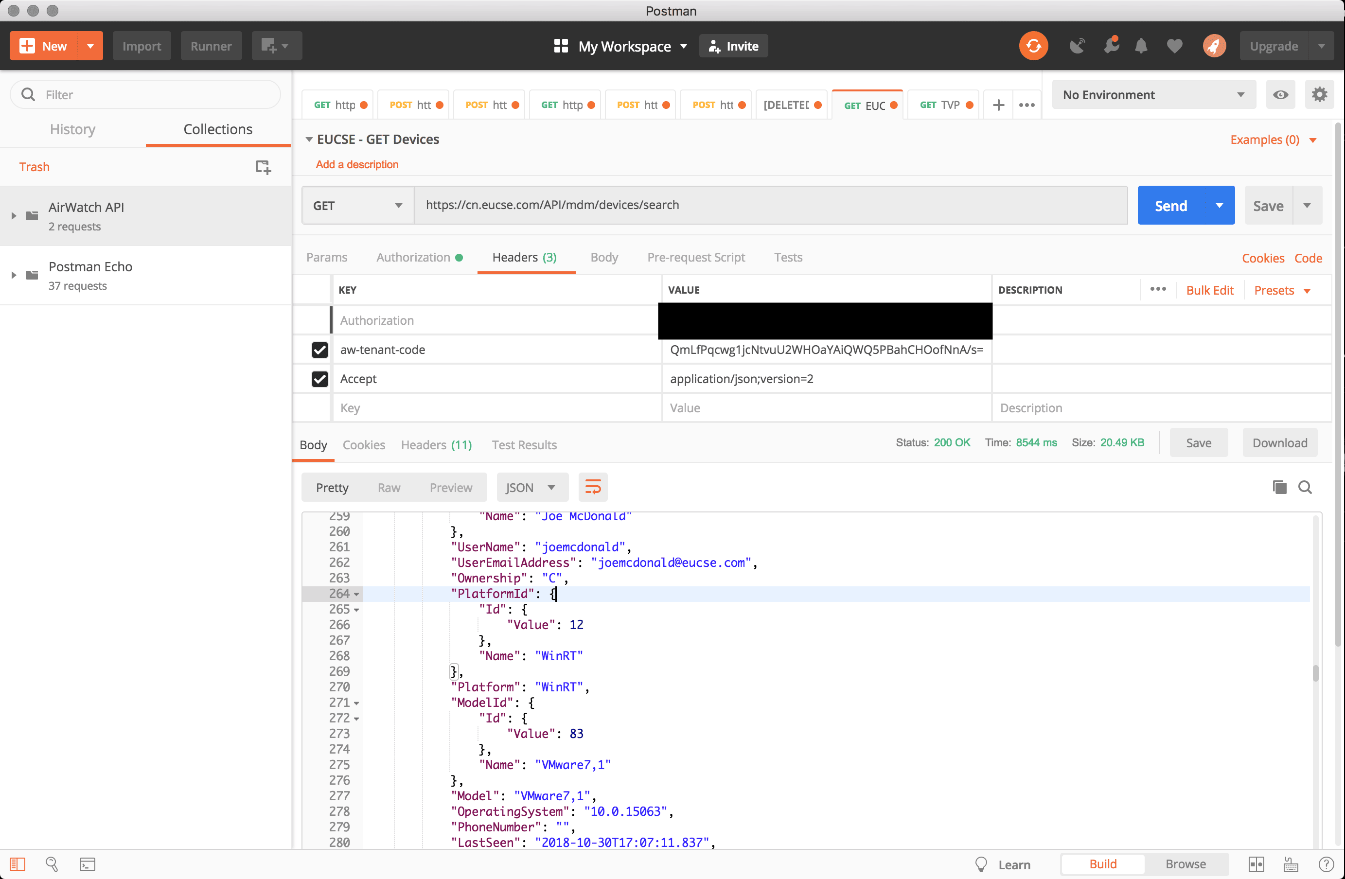Click the Send button
Viewport: 1345px width, 879px height.
pyautogui.click(x=1171, y=205)
